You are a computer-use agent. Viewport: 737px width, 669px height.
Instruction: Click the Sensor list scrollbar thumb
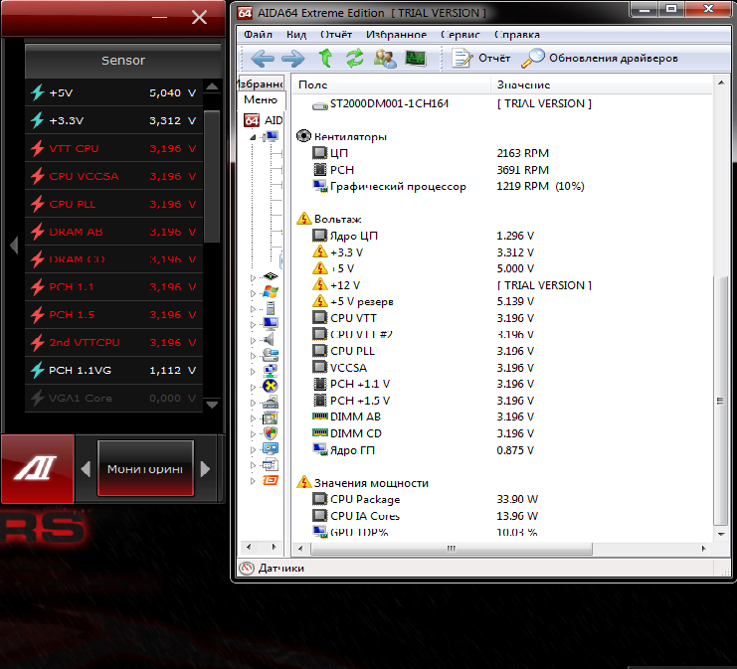pyautogui.click(x=212, y=176)
